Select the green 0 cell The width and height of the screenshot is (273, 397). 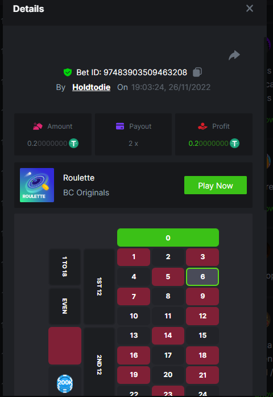point(168,238)
